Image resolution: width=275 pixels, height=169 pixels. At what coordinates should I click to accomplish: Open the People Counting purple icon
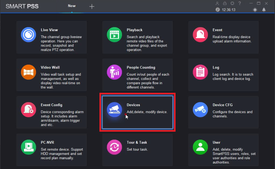coord(114,72)
